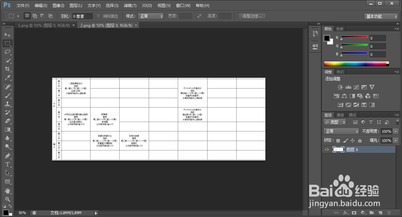Select the Gradient tool
This screenshot has height=217, width=402.
coord(7,129)
